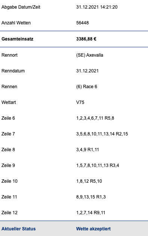Select the (6) Race 6 entry
This screenshot has height=236, width=148.
point(87,87)
